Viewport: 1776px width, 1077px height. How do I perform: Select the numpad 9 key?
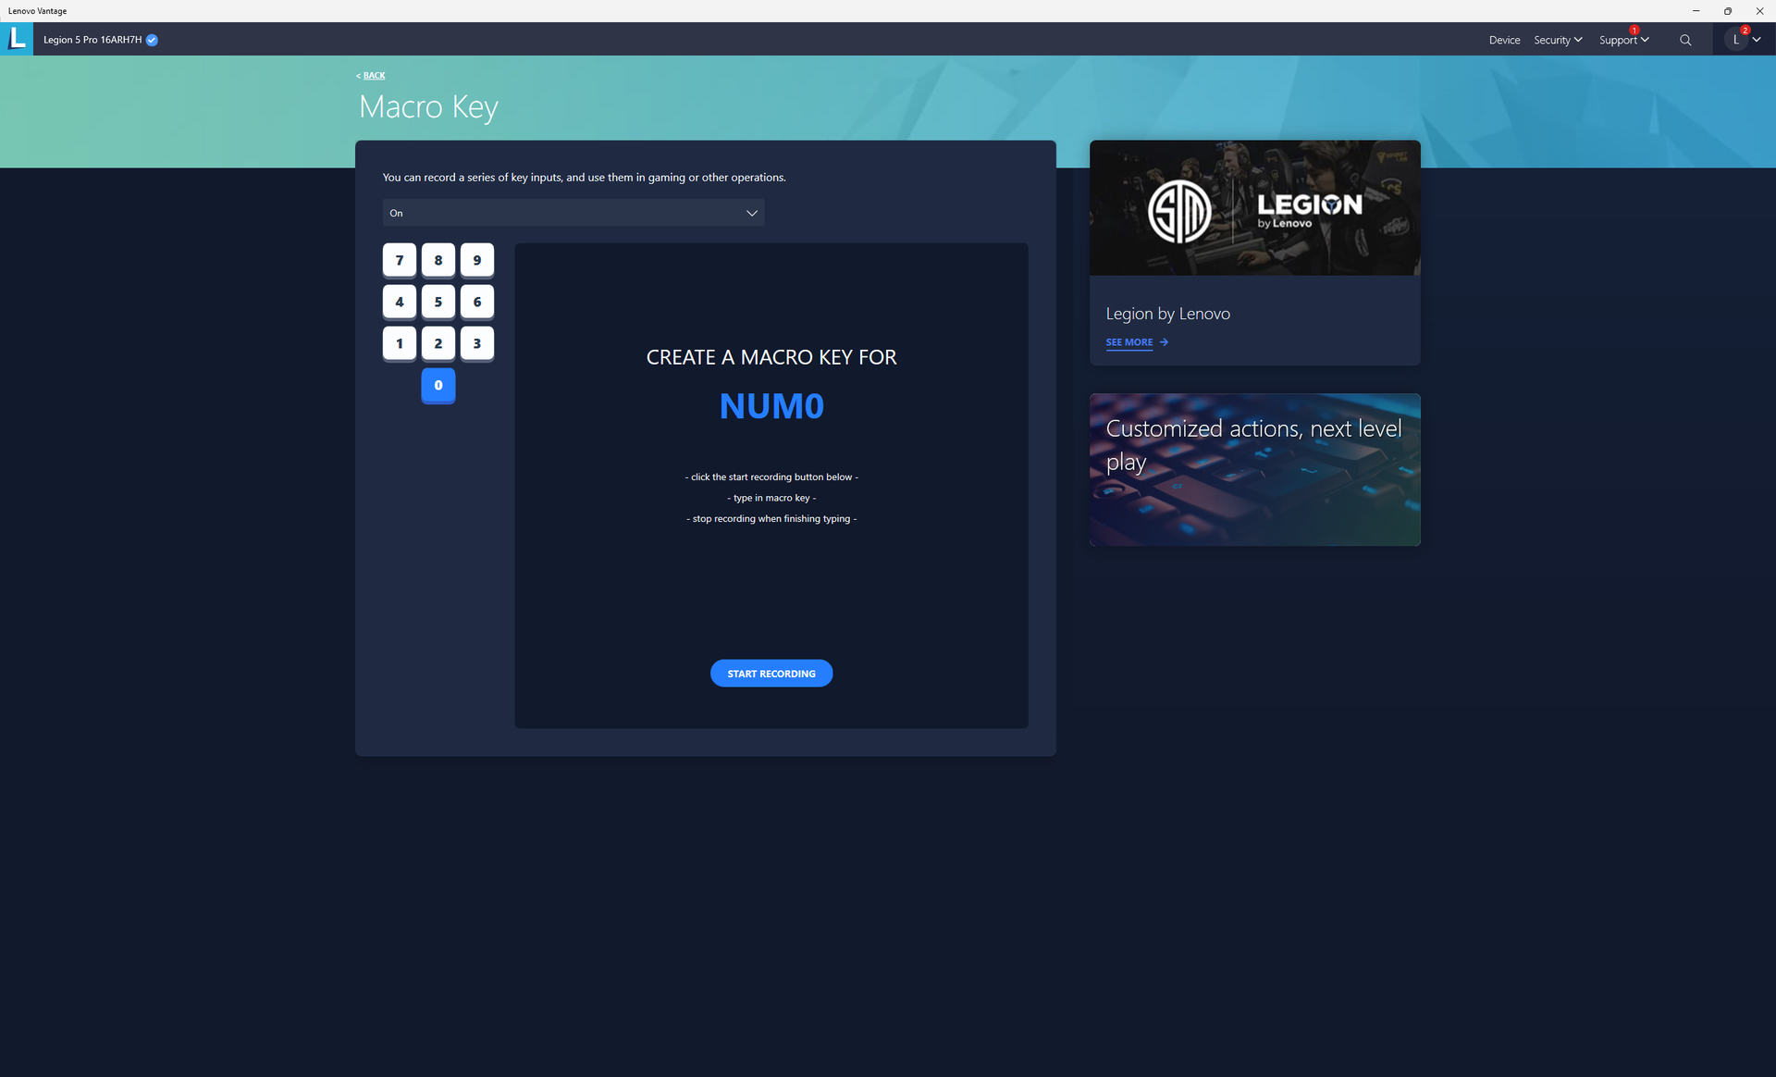tap(477, 260)
